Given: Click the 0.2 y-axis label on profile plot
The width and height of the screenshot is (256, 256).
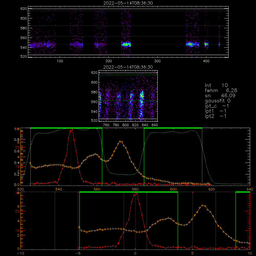Looking at the screenshot, I should tap(17, 174).
